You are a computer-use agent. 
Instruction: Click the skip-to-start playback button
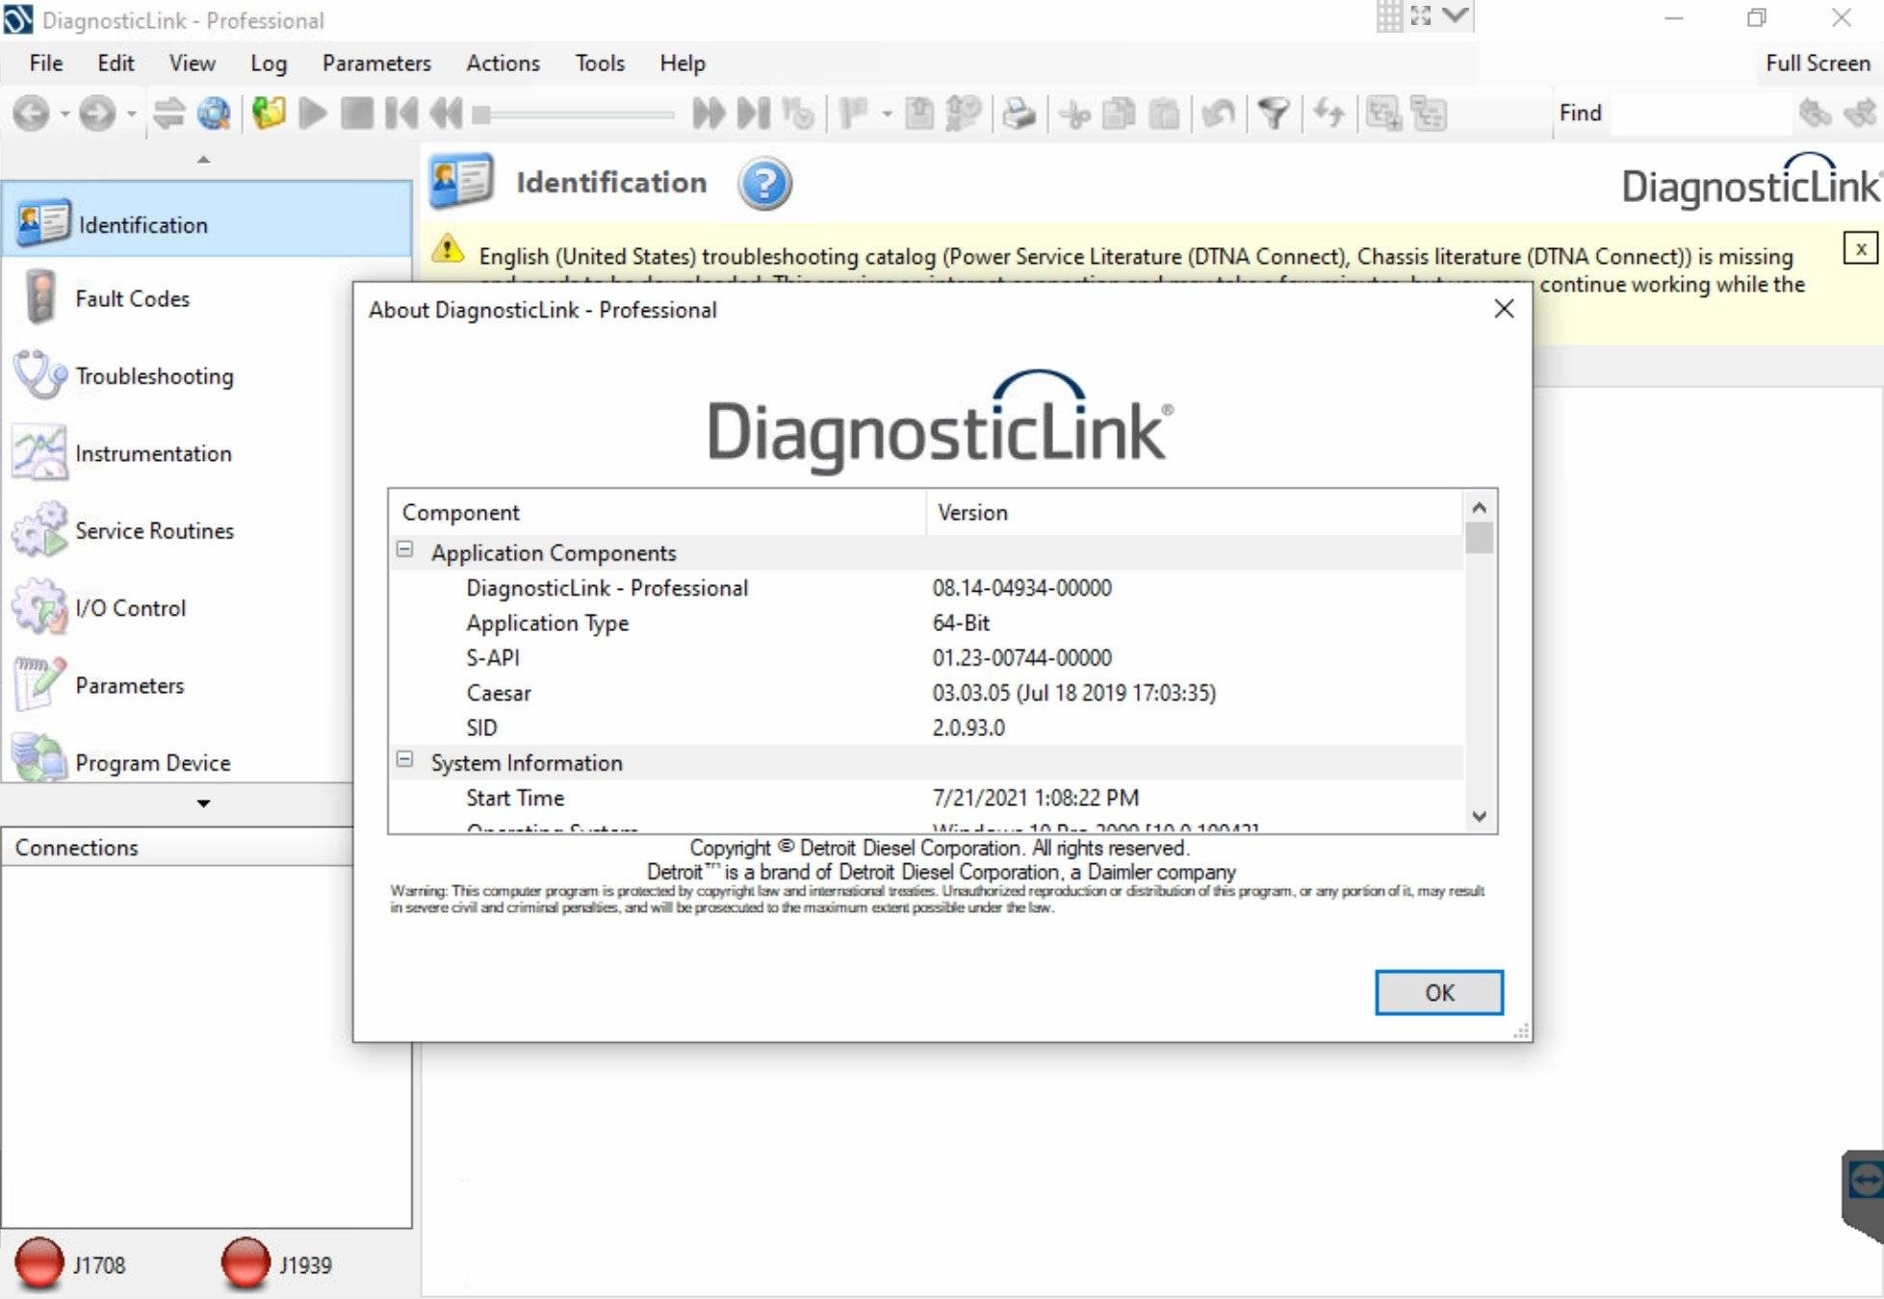[x=401, y=114]
